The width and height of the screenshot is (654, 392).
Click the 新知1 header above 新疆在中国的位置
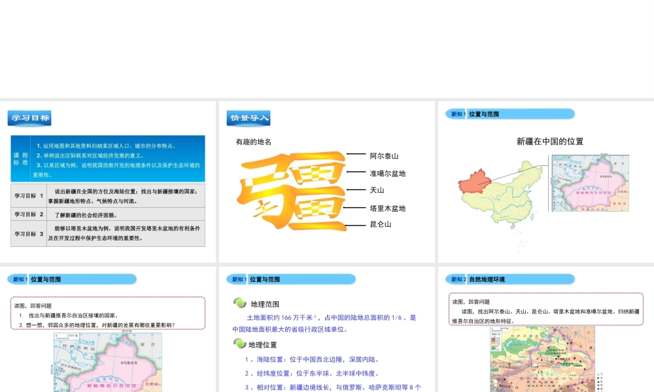[510, 114]
